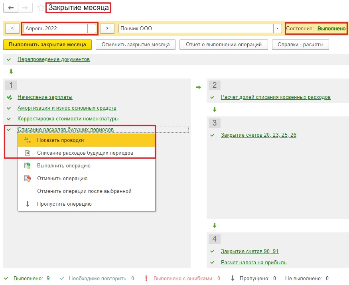Click 'Выполнено: 9' in bottom legend
349x285 pixels.
click(x=32, y=279)
